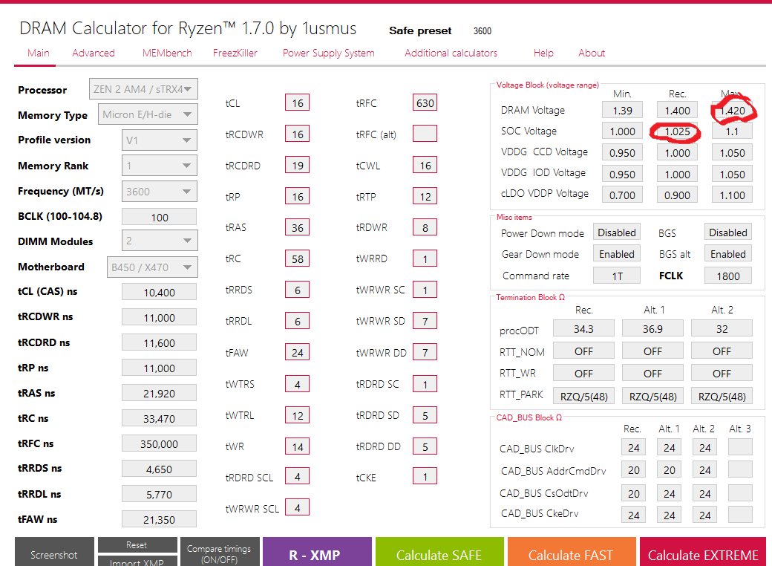
Task: Click cLDO VDDP Voltage Rec. value 0.900
Action: (677, 195)
